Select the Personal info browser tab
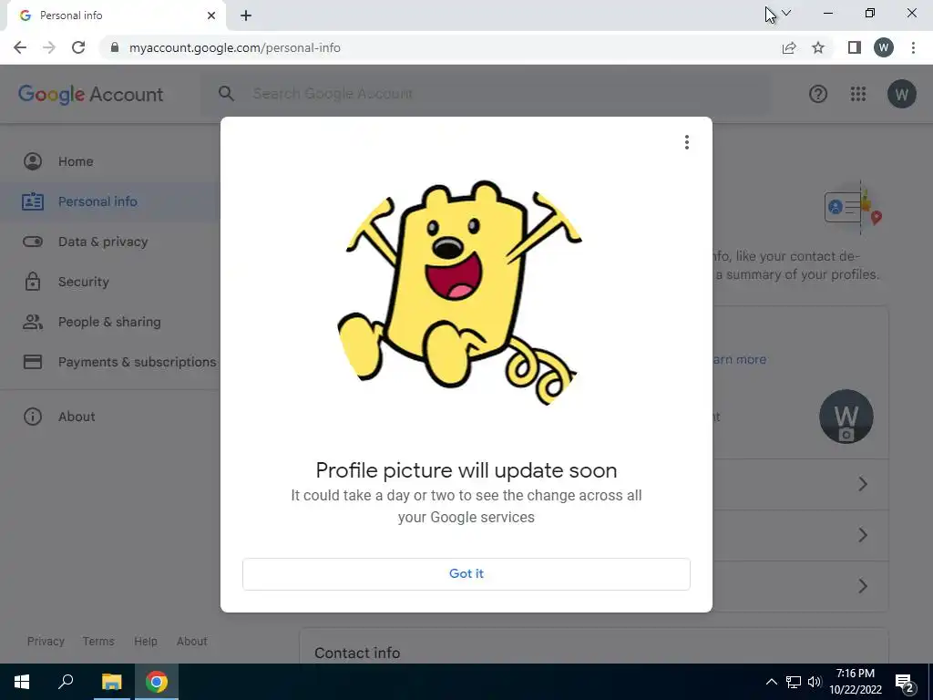 coord(117,15)
